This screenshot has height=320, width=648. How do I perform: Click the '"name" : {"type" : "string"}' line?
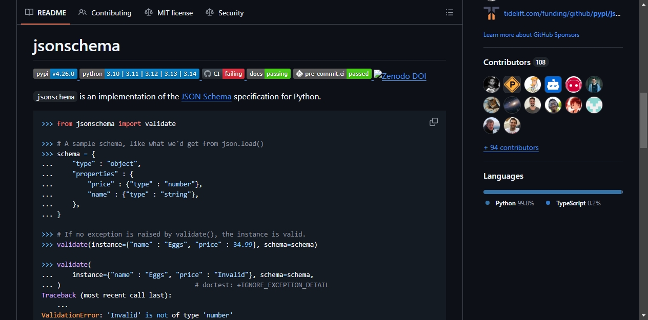pos(120,194)
